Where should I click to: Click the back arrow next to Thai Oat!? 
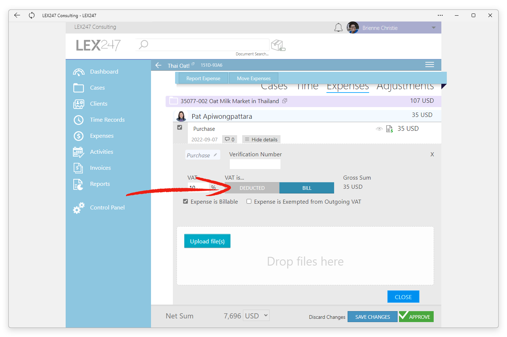coord(158,65)
